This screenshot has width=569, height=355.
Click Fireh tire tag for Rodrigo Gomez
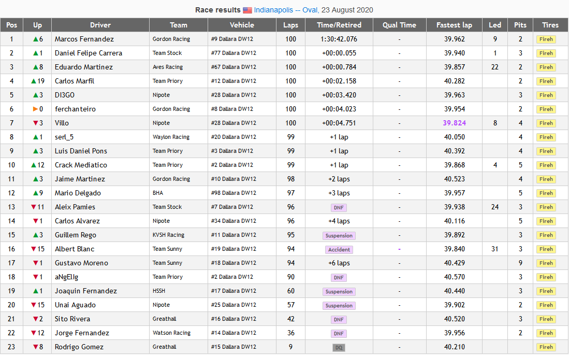click(546, 347)
